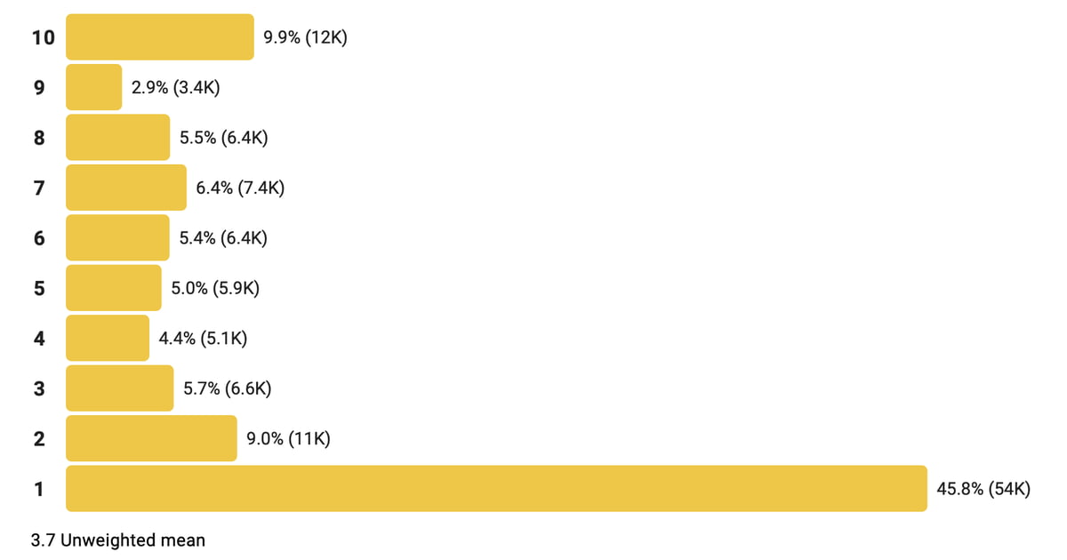The height and width of the screenshot is (560, 1067).
Task: Select the bar for rating 2
Action: point(151,438)
